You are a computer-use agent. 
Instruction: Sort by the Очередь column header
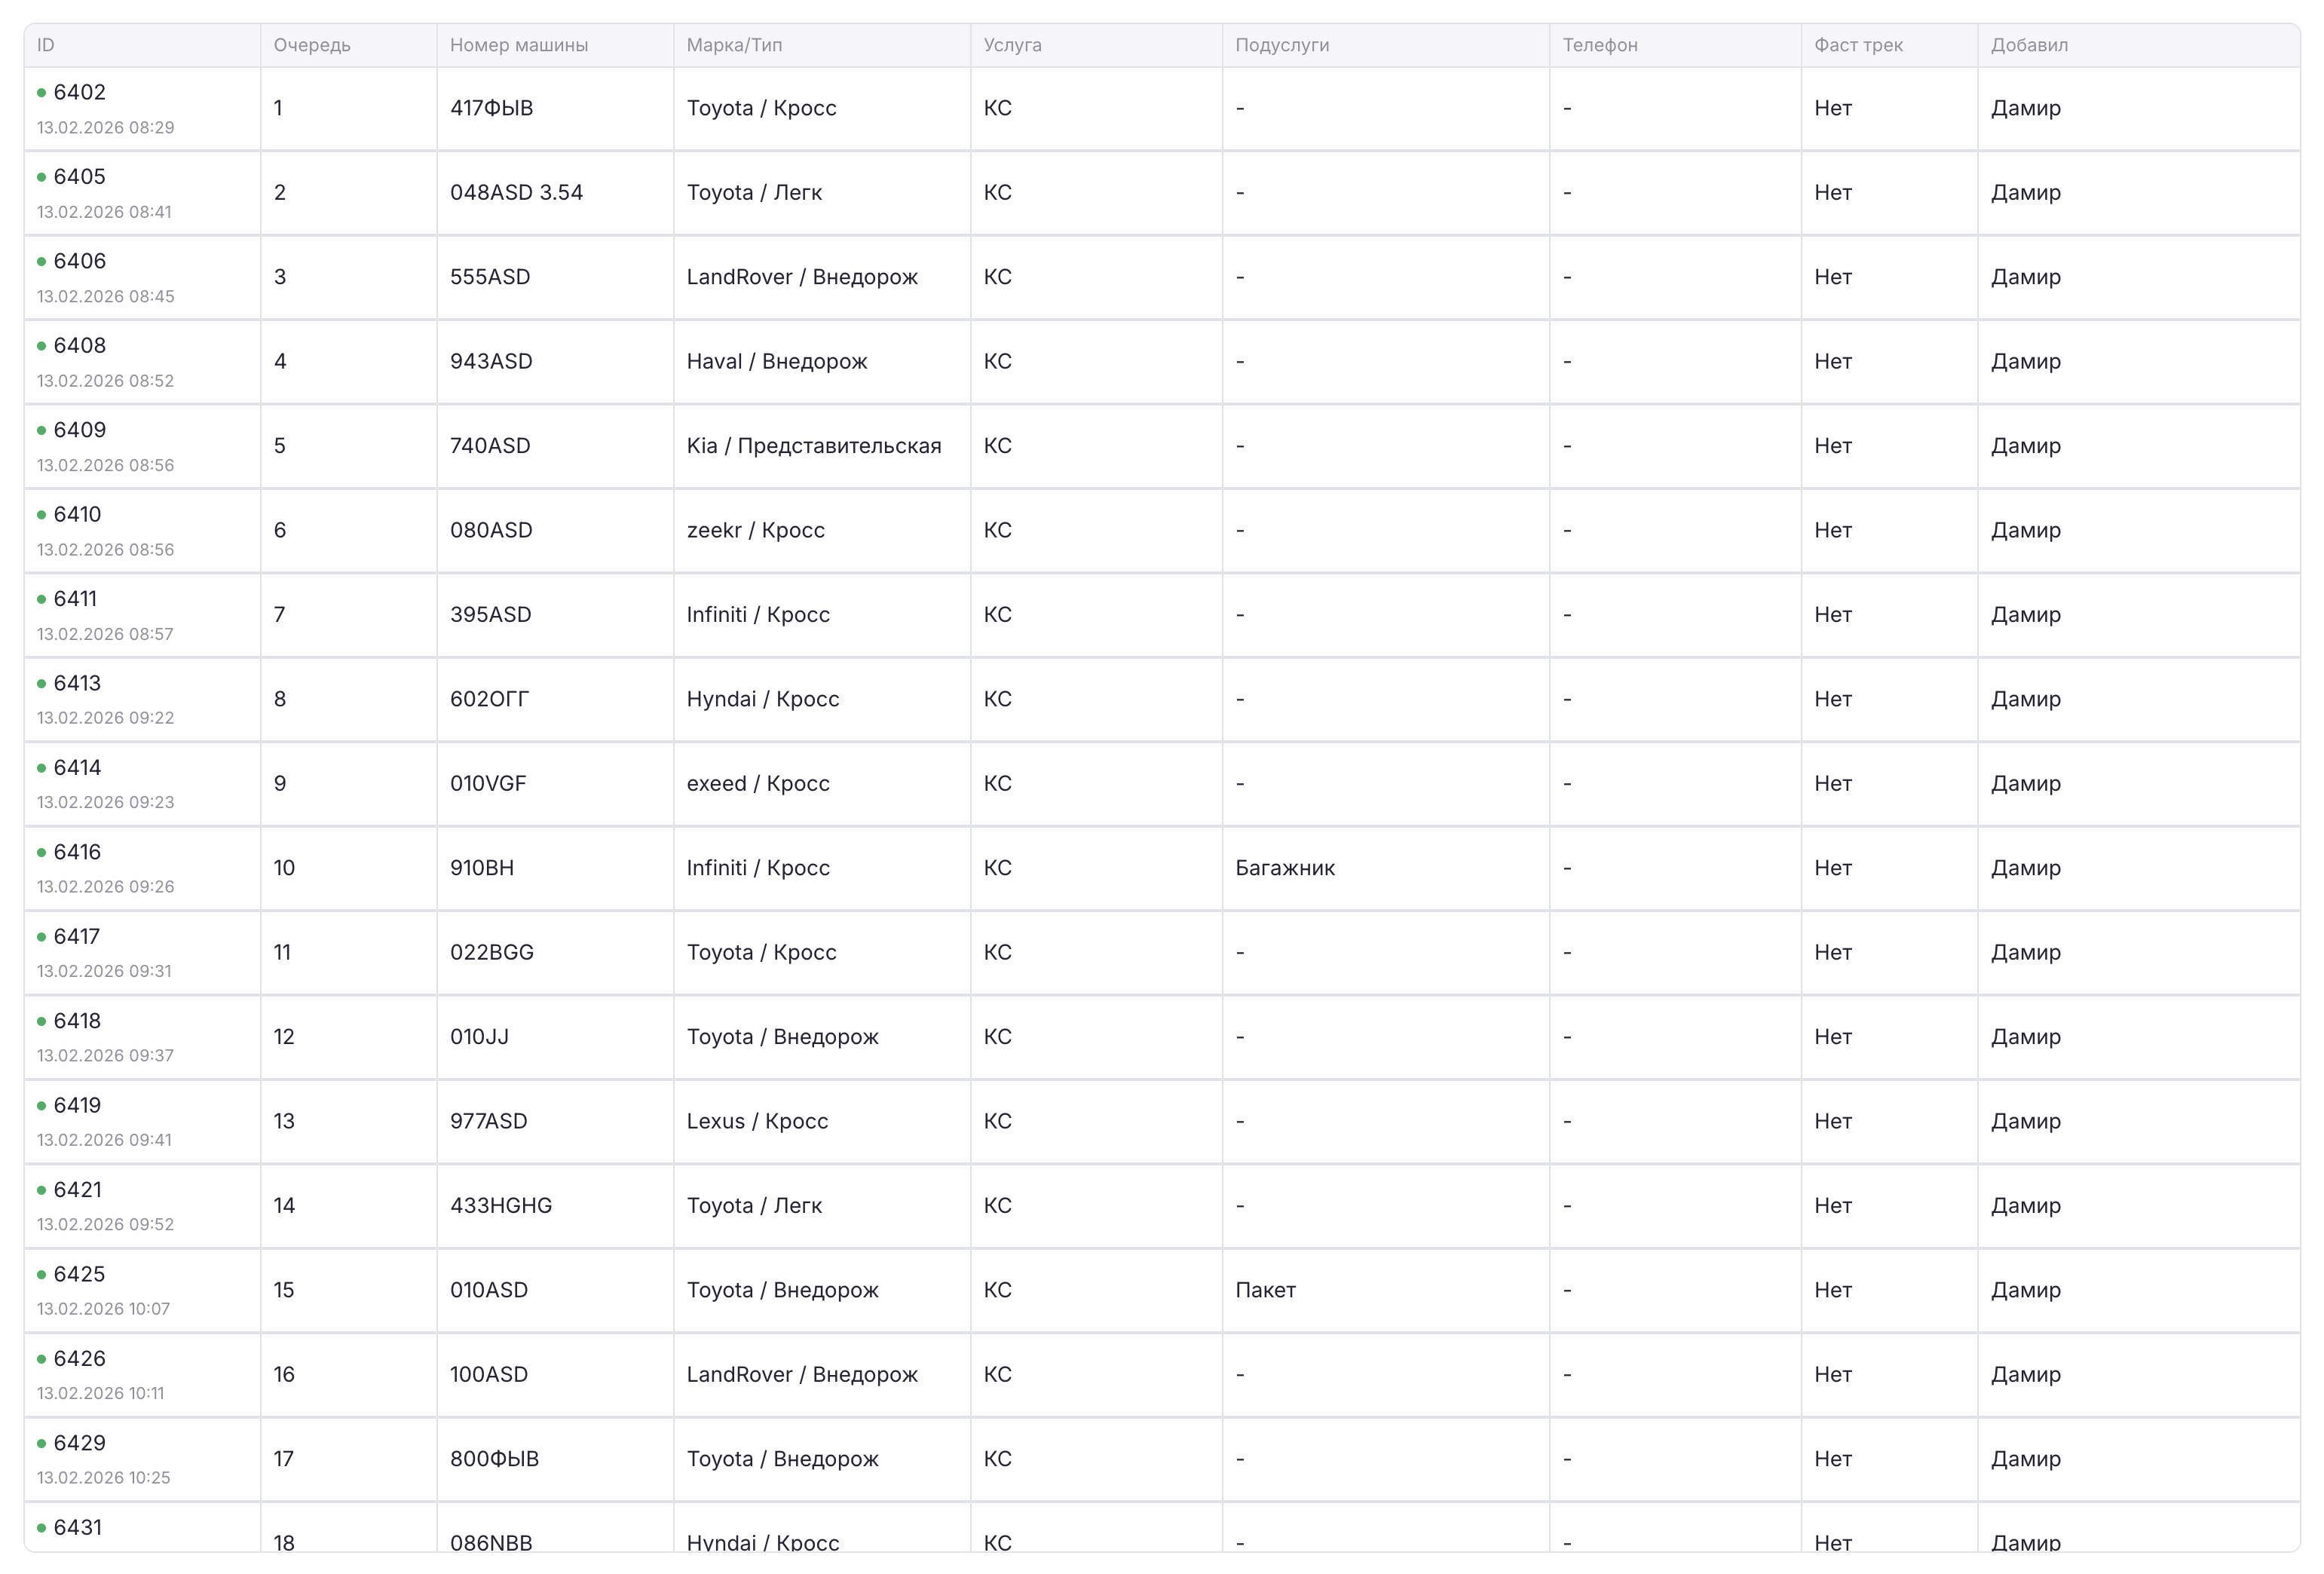[x=312, y=45]
